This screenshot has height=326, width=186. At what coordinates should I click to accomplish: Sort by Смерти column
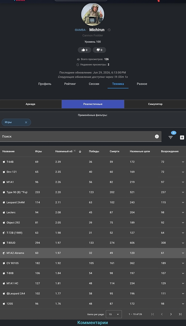115,151
